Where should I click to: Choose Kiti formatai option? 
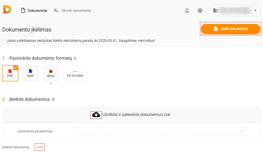[x=75, y=73]
